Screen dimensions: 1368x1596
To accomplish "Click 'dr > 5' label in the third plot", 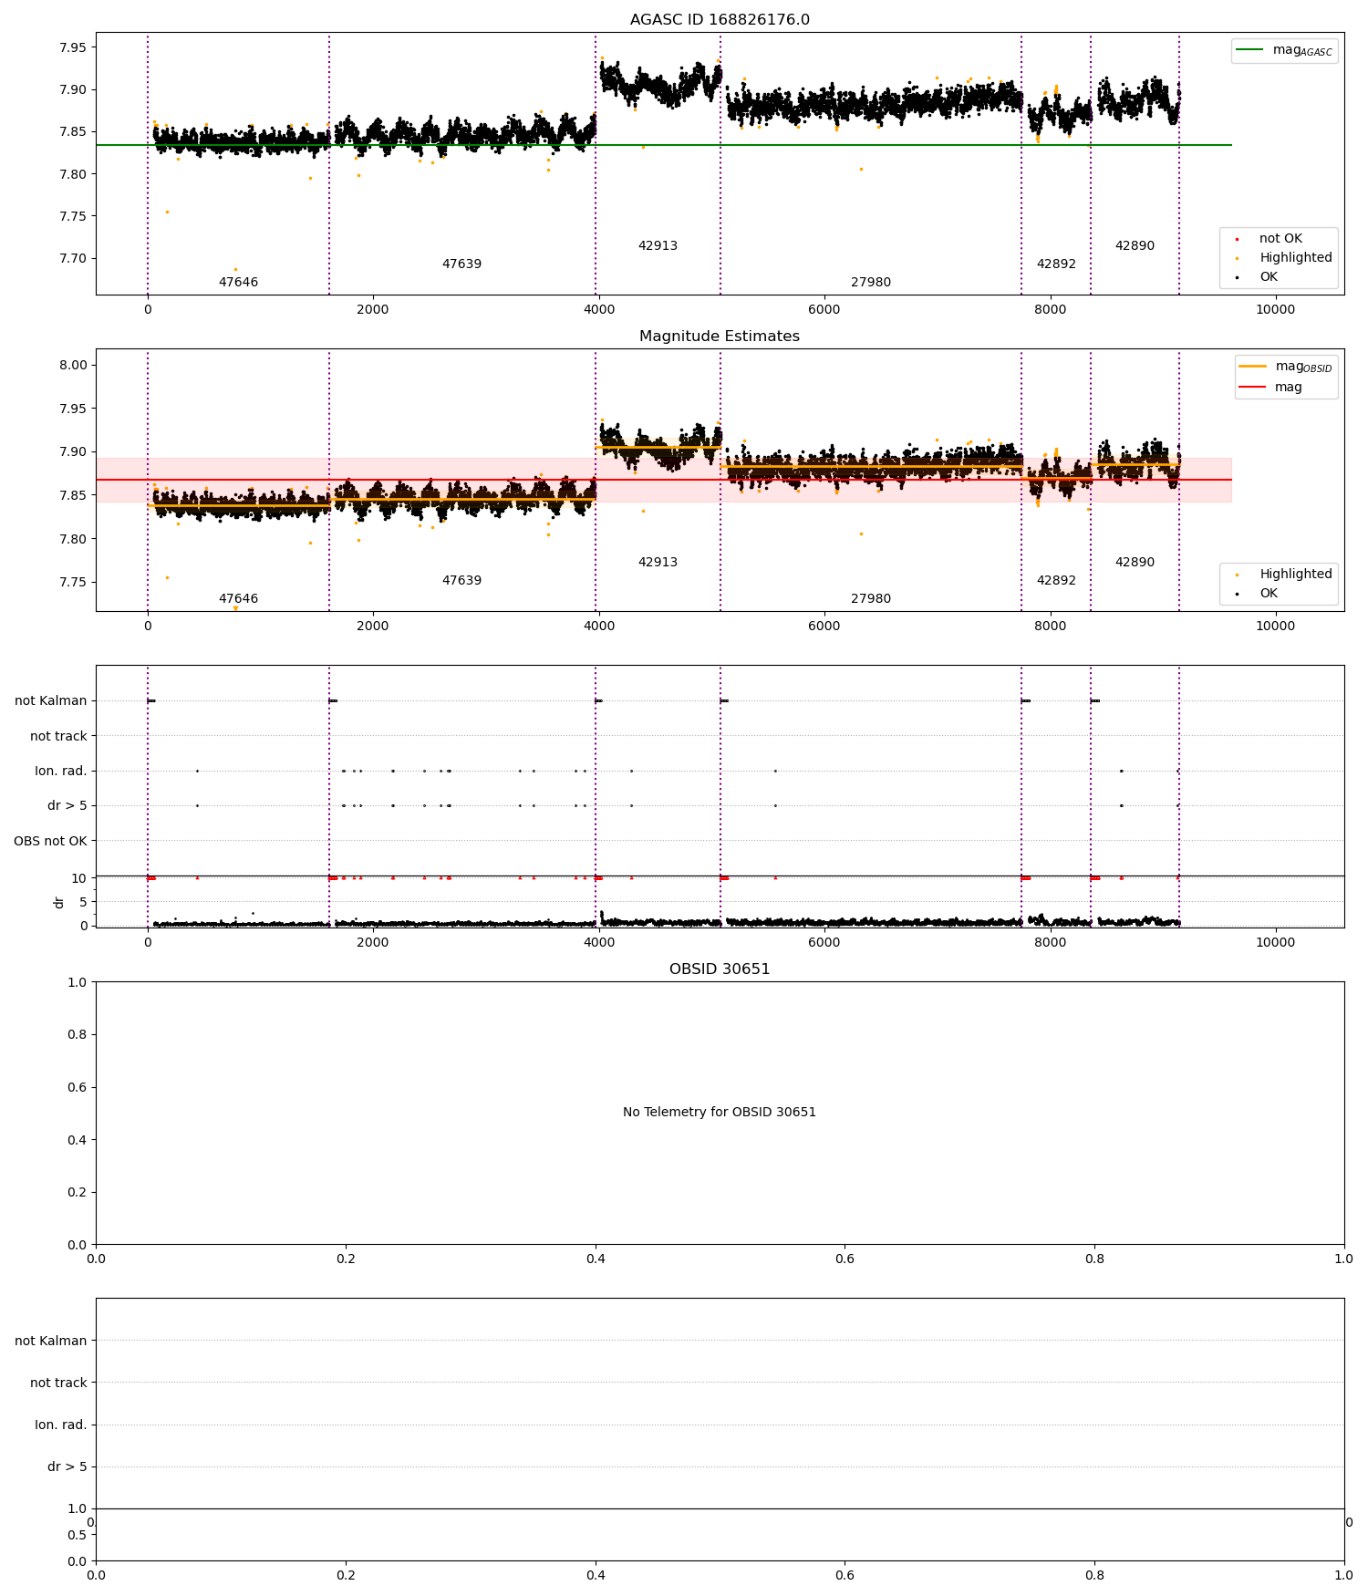I will 67,806.
